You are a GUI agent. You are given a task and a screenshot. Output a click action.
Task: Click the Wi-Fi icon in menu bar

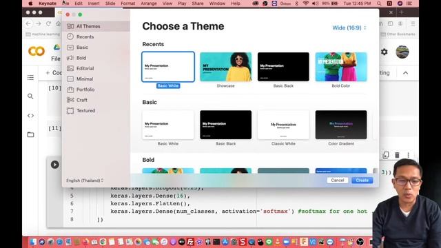(306, 3)
